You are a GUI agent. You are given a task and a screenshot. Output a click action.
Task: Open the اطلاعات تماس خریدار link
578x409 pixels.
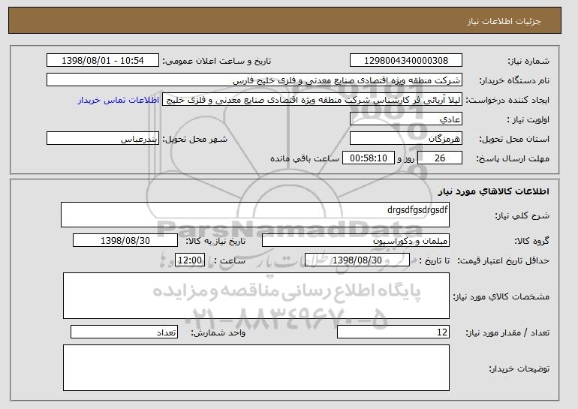tap(119, 100)
